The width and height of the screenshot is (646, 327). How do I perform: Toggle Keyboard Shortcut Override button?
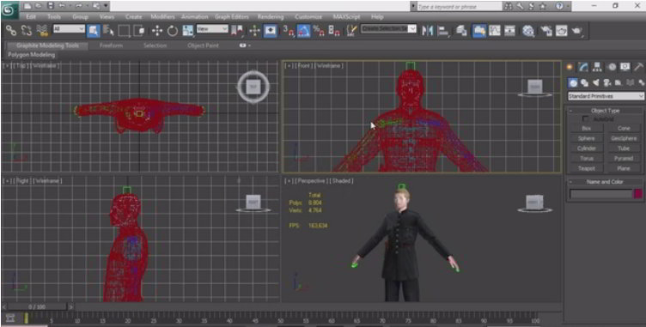(x=270, y=31)
